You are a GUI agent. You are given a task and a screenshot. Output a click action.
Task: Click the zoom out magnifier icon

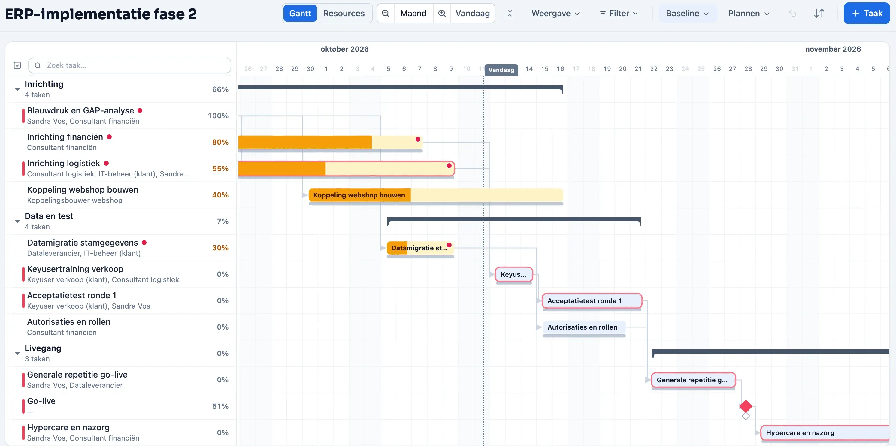click(x=385, y=13)
